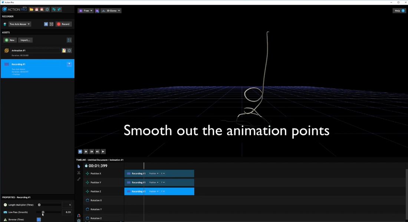Create a new asset with New button
408x222 pixels.
10,40
